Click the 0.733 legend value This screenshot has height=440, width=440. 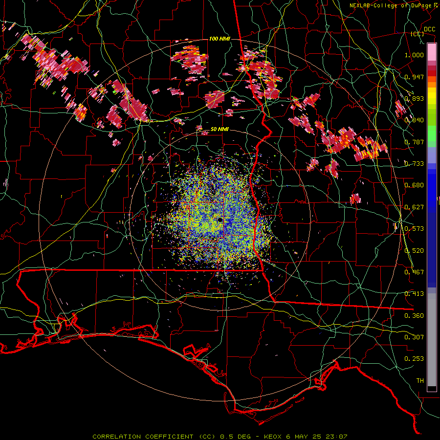pyautogui.click(x=414, y=164)
